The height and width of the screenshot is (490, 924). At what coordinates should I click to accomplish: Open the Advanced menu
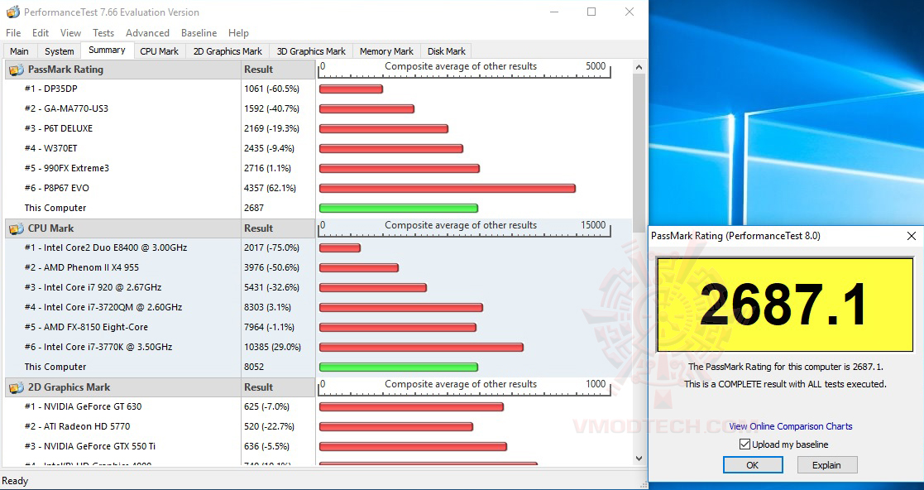(147, 33)
